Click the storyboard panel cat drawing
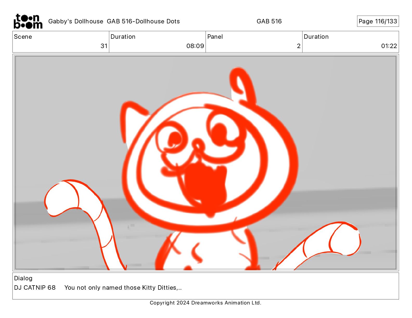 coord(205,163)
